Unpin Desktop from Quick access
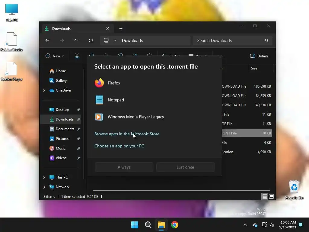 [79, 110]
